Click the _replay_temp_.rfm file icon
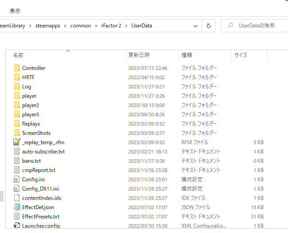 (17, 142)
